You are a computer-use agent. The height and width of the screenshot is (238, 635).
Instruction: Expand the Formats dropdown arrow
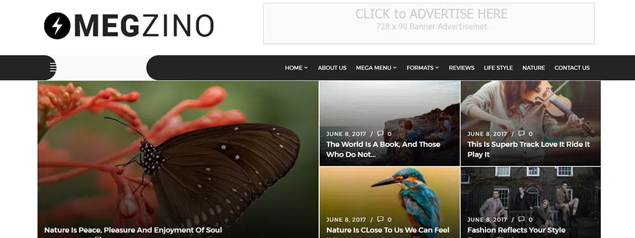[x=437, y=68]
